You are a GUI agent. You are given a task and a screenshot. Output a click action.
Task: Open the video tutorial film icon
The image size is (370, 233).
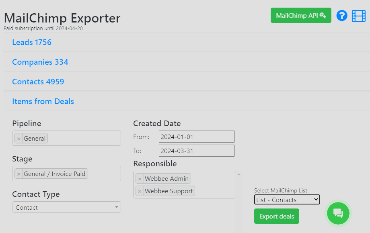point(359,16)
